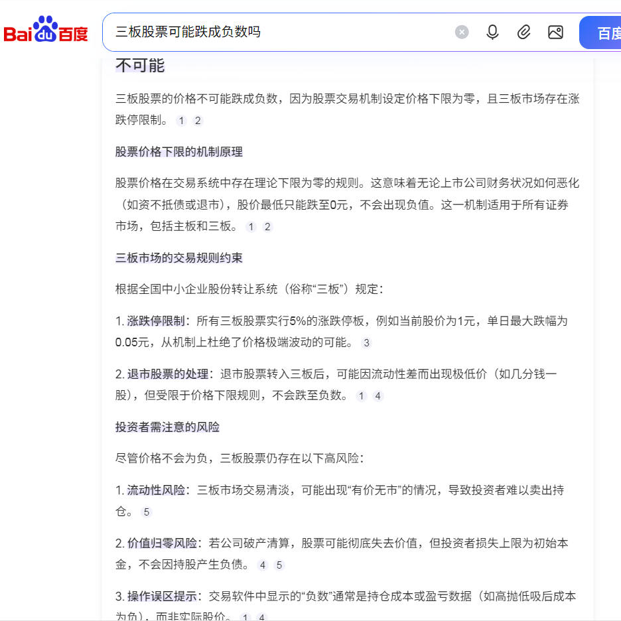Start voice search with microphone icon
Viewport: 621px width, 621px height.
[492, 32]
